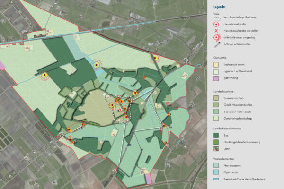Click the 'nieuwbouwlocatie vervallen' label
Viewport: 284px width, 189px height.
click(241, 31)
